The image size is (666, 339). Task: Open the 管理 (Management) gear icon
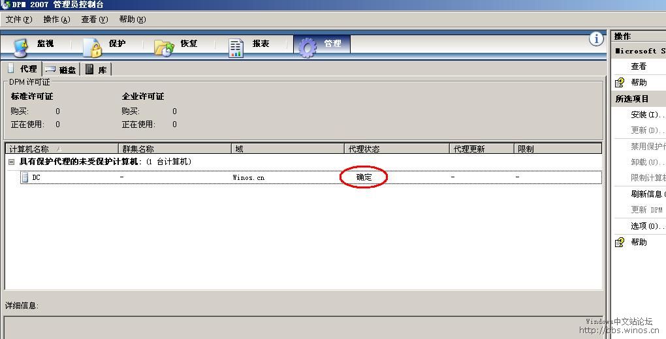307,47
